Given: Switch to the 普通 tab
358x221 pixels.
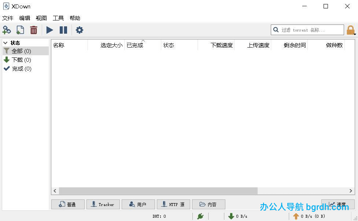Looking at the screenshot, I should (68, 204).
